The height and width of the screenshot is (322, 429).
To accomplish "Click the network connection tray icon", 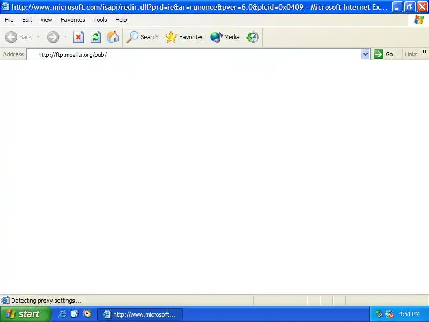I will [389, 314].
